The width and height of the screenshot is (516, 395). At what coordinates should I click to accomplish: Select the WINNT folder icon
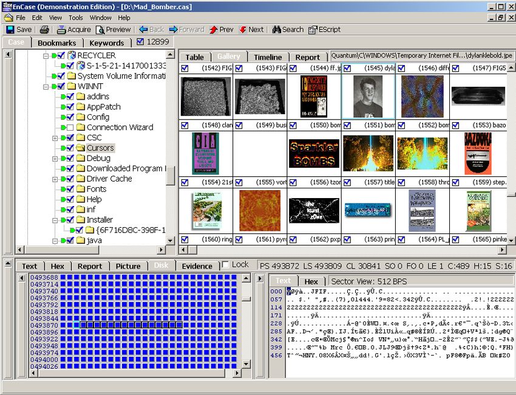click(72, 86)
